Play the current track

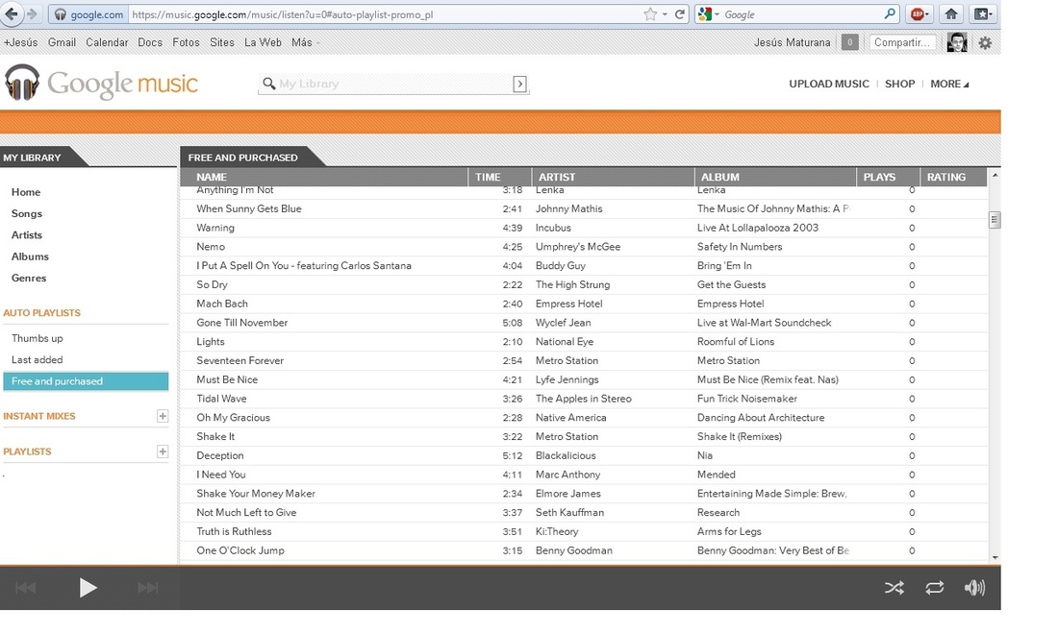[88, 588]
